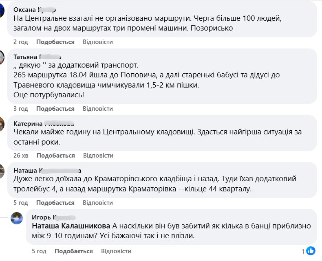The height and width of the screenshot is (261, 322).
Task: Open Татьяна's profile avatar
Action: click(2, 57)
